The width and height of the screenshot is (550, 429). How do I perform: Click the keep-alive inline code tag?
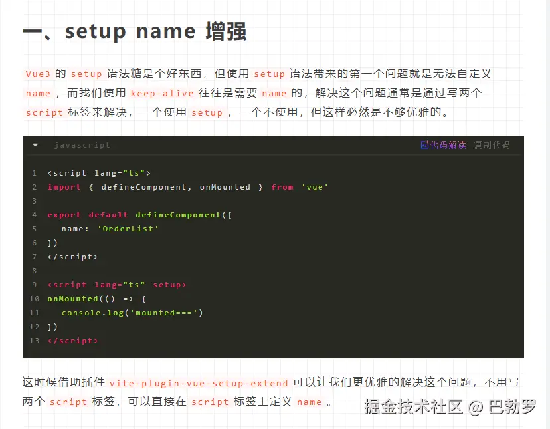point(162,93)
